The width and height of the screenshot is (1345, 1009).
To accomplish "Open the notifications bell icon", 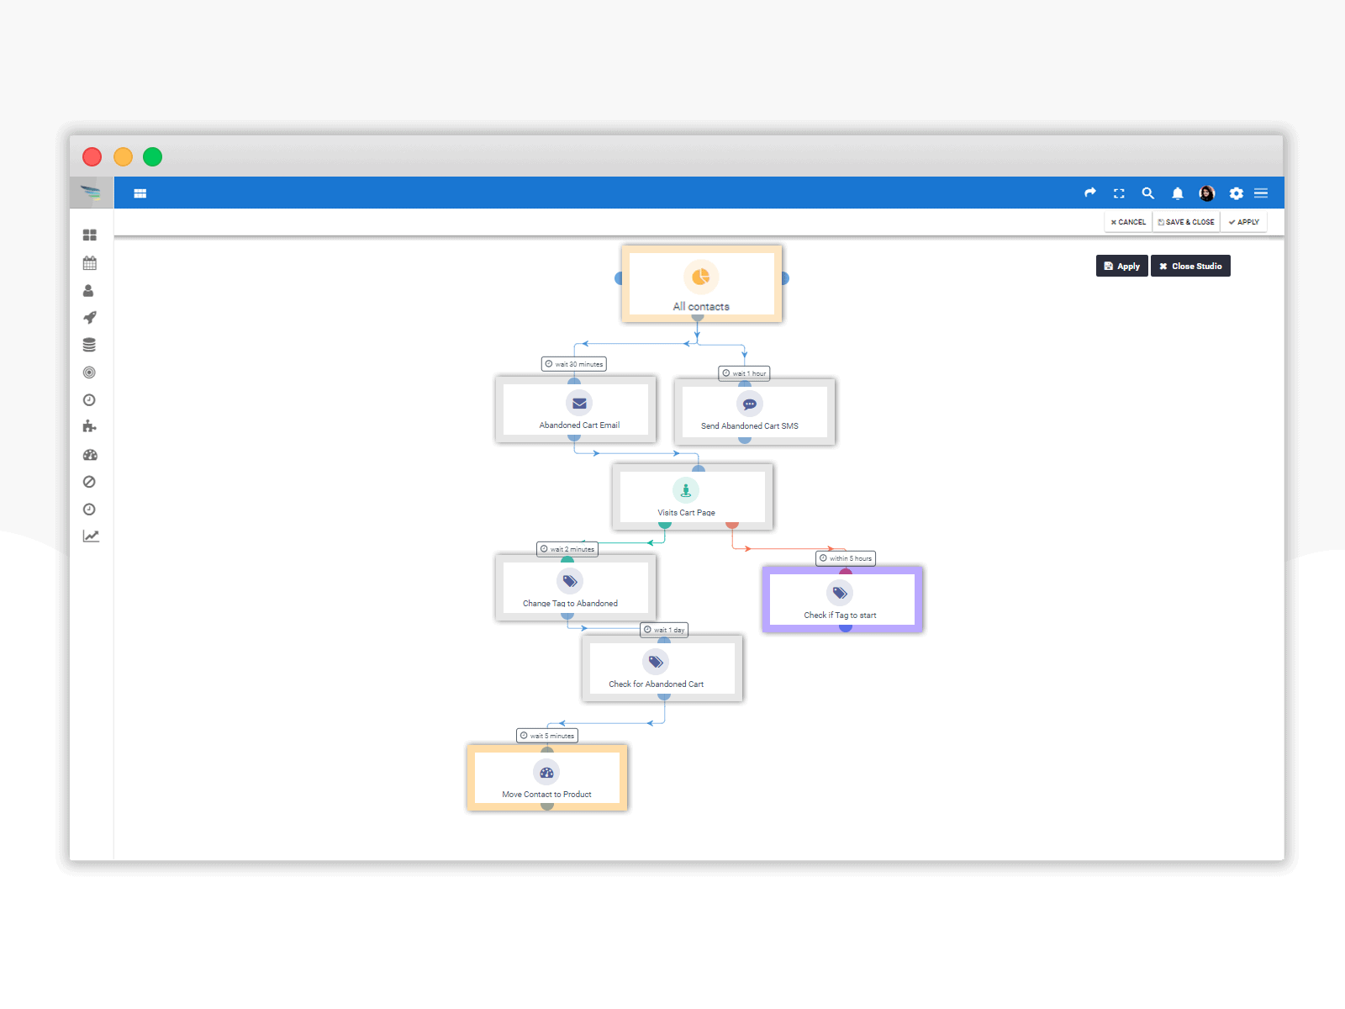I will pyautogui.click(x=1178, y=193).
